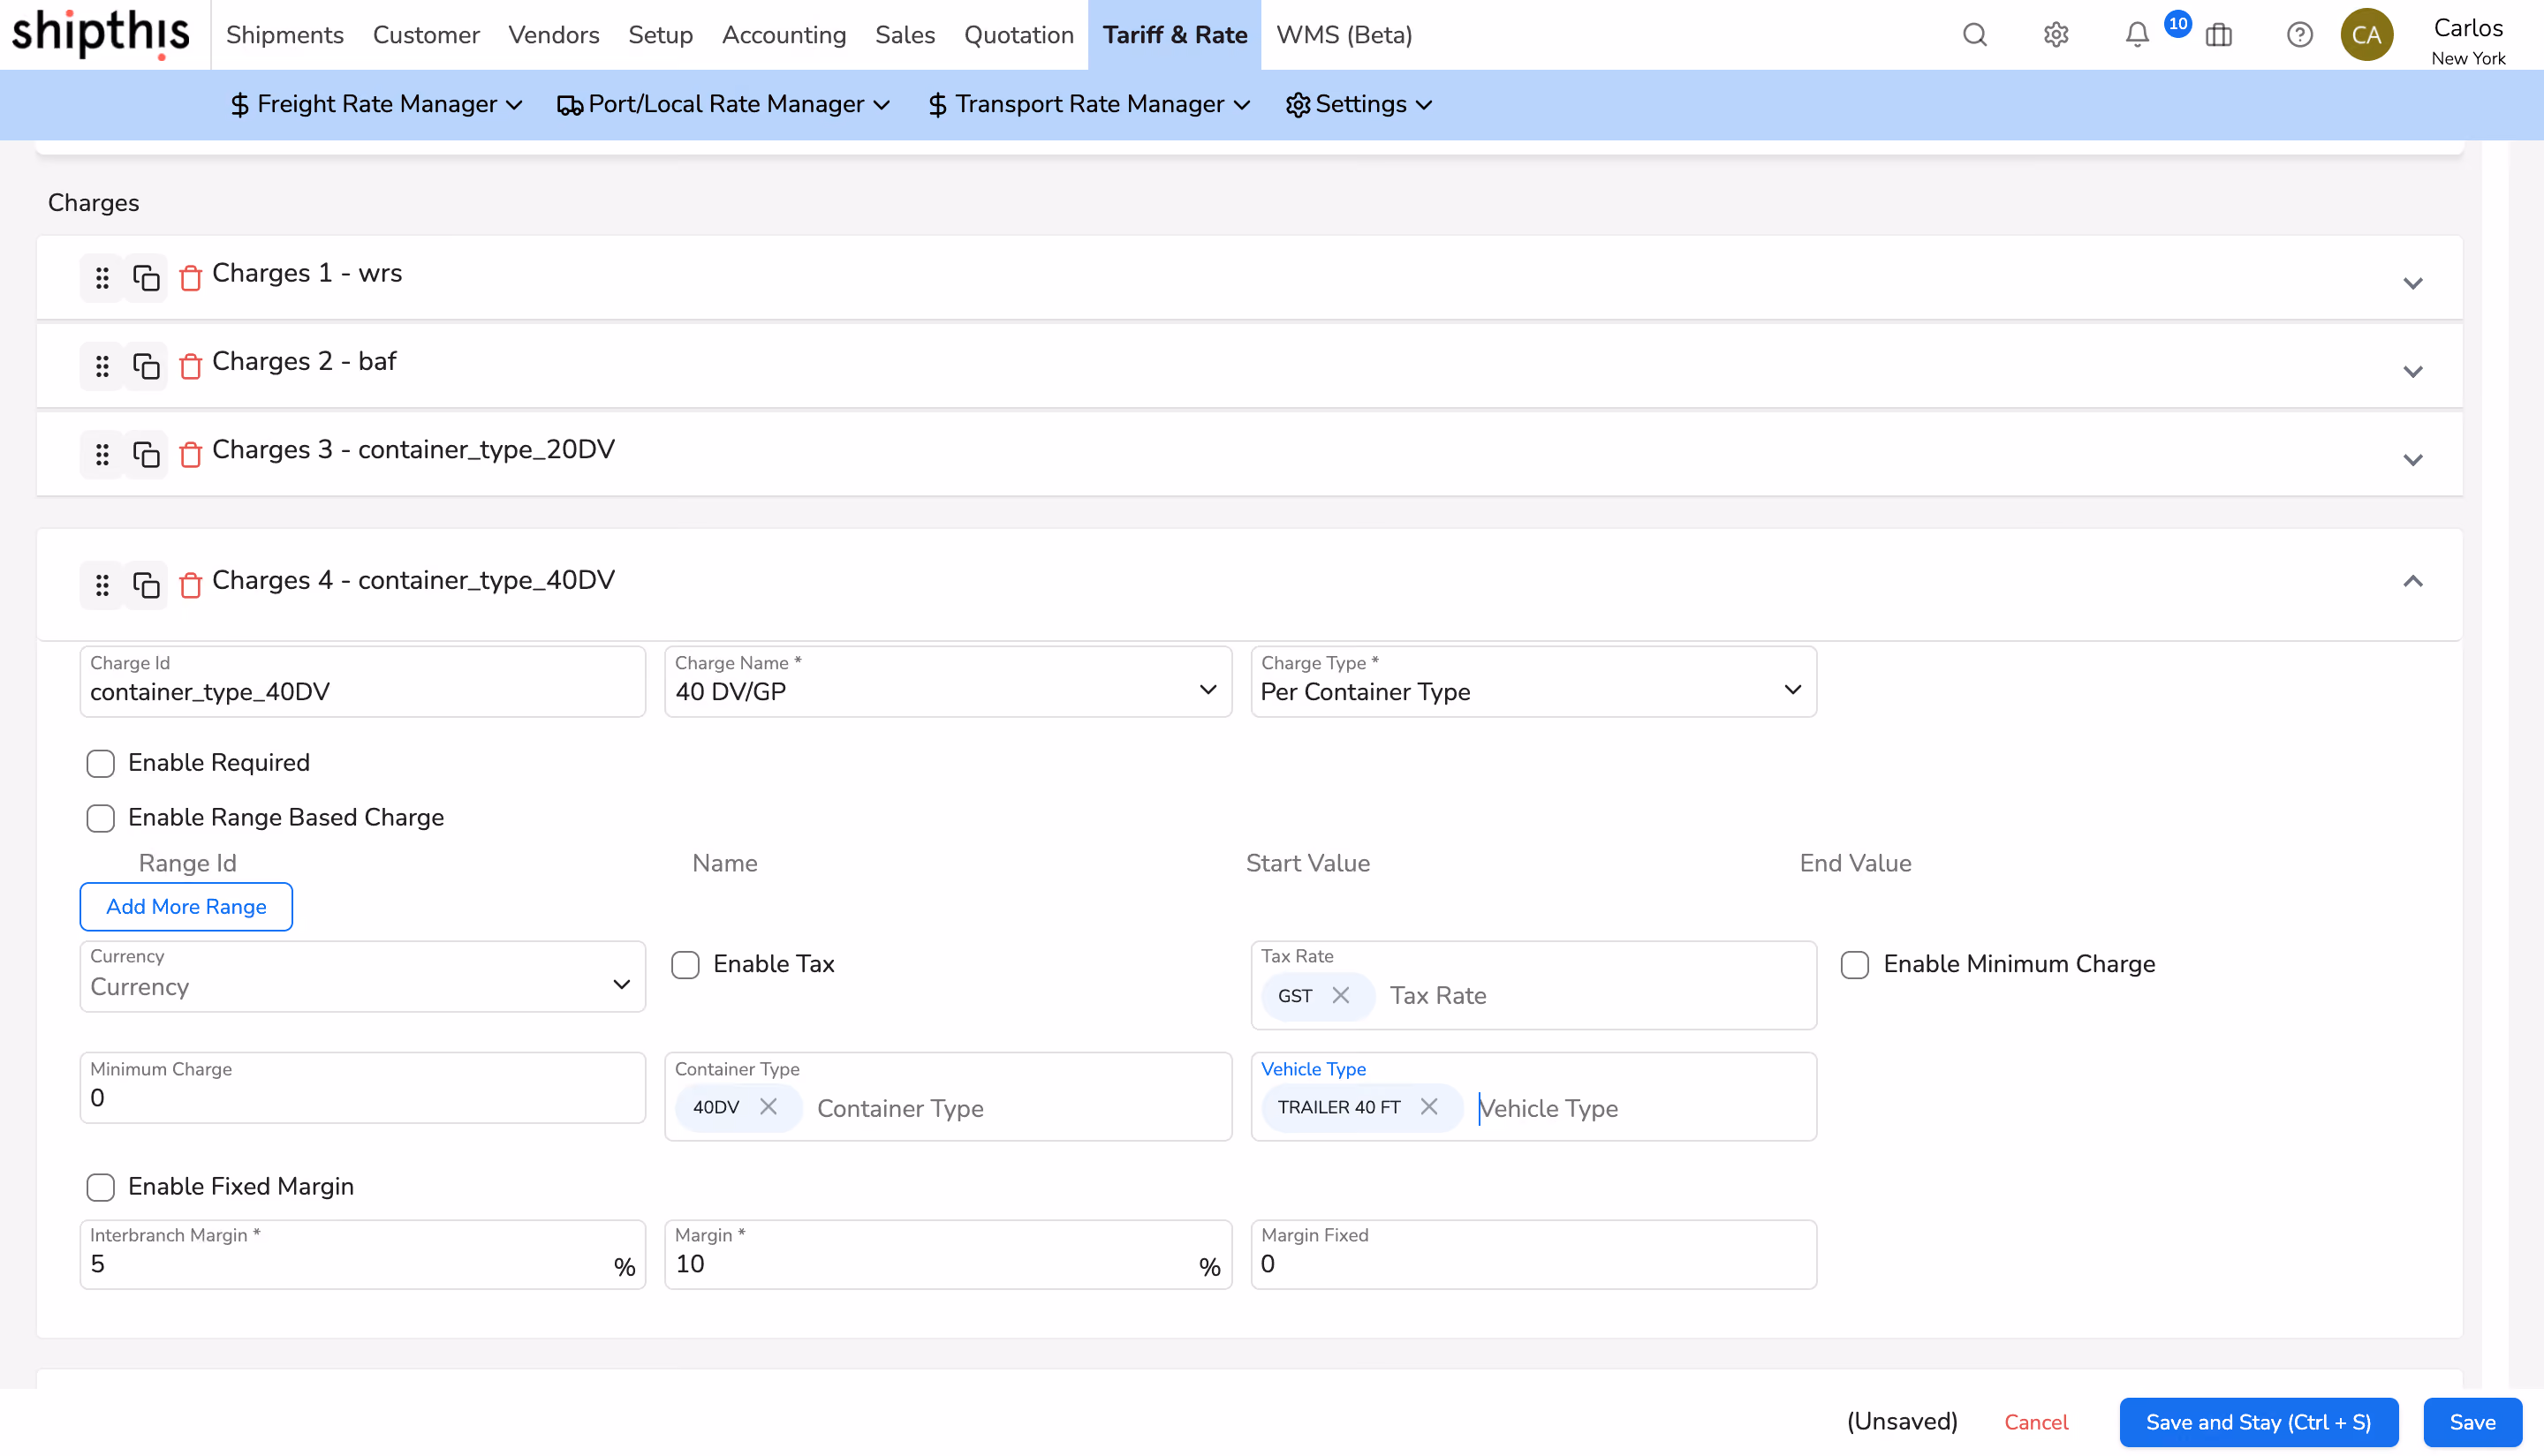Expand the Charges 1 - wrs section
This screenshot has width=2544, height=1456.
click(2412, 283)
